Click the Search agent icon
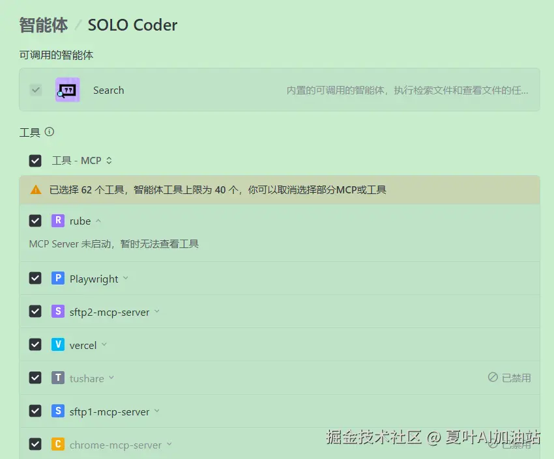554x459 pixels. click(x=68, y=90)
